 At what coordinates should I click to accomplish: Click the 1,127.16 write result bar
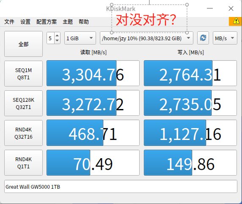pyautogui.click(x=190, y=133)
